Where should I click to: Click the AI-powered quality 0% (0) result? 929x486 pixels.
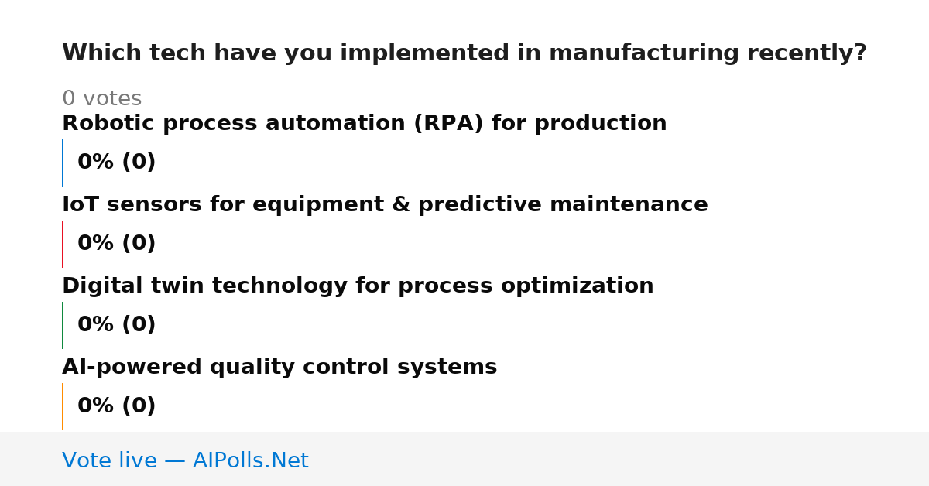116,406
